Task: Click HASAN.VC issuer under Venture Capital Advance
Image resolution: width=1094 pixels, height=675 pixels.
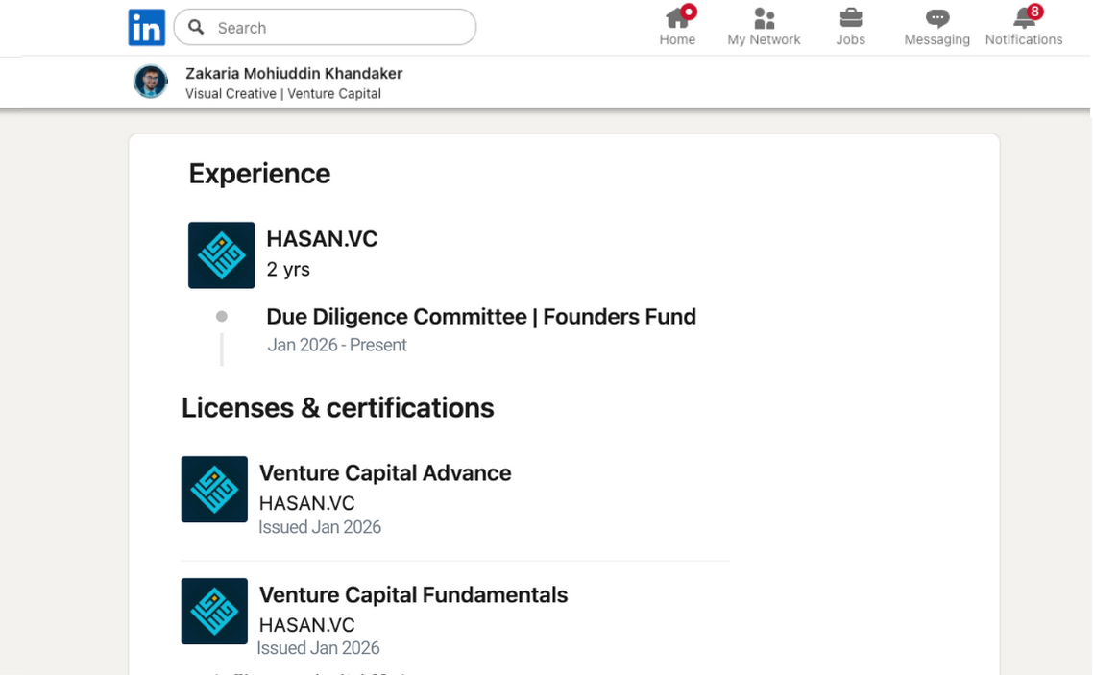Action: coord(306,503)
